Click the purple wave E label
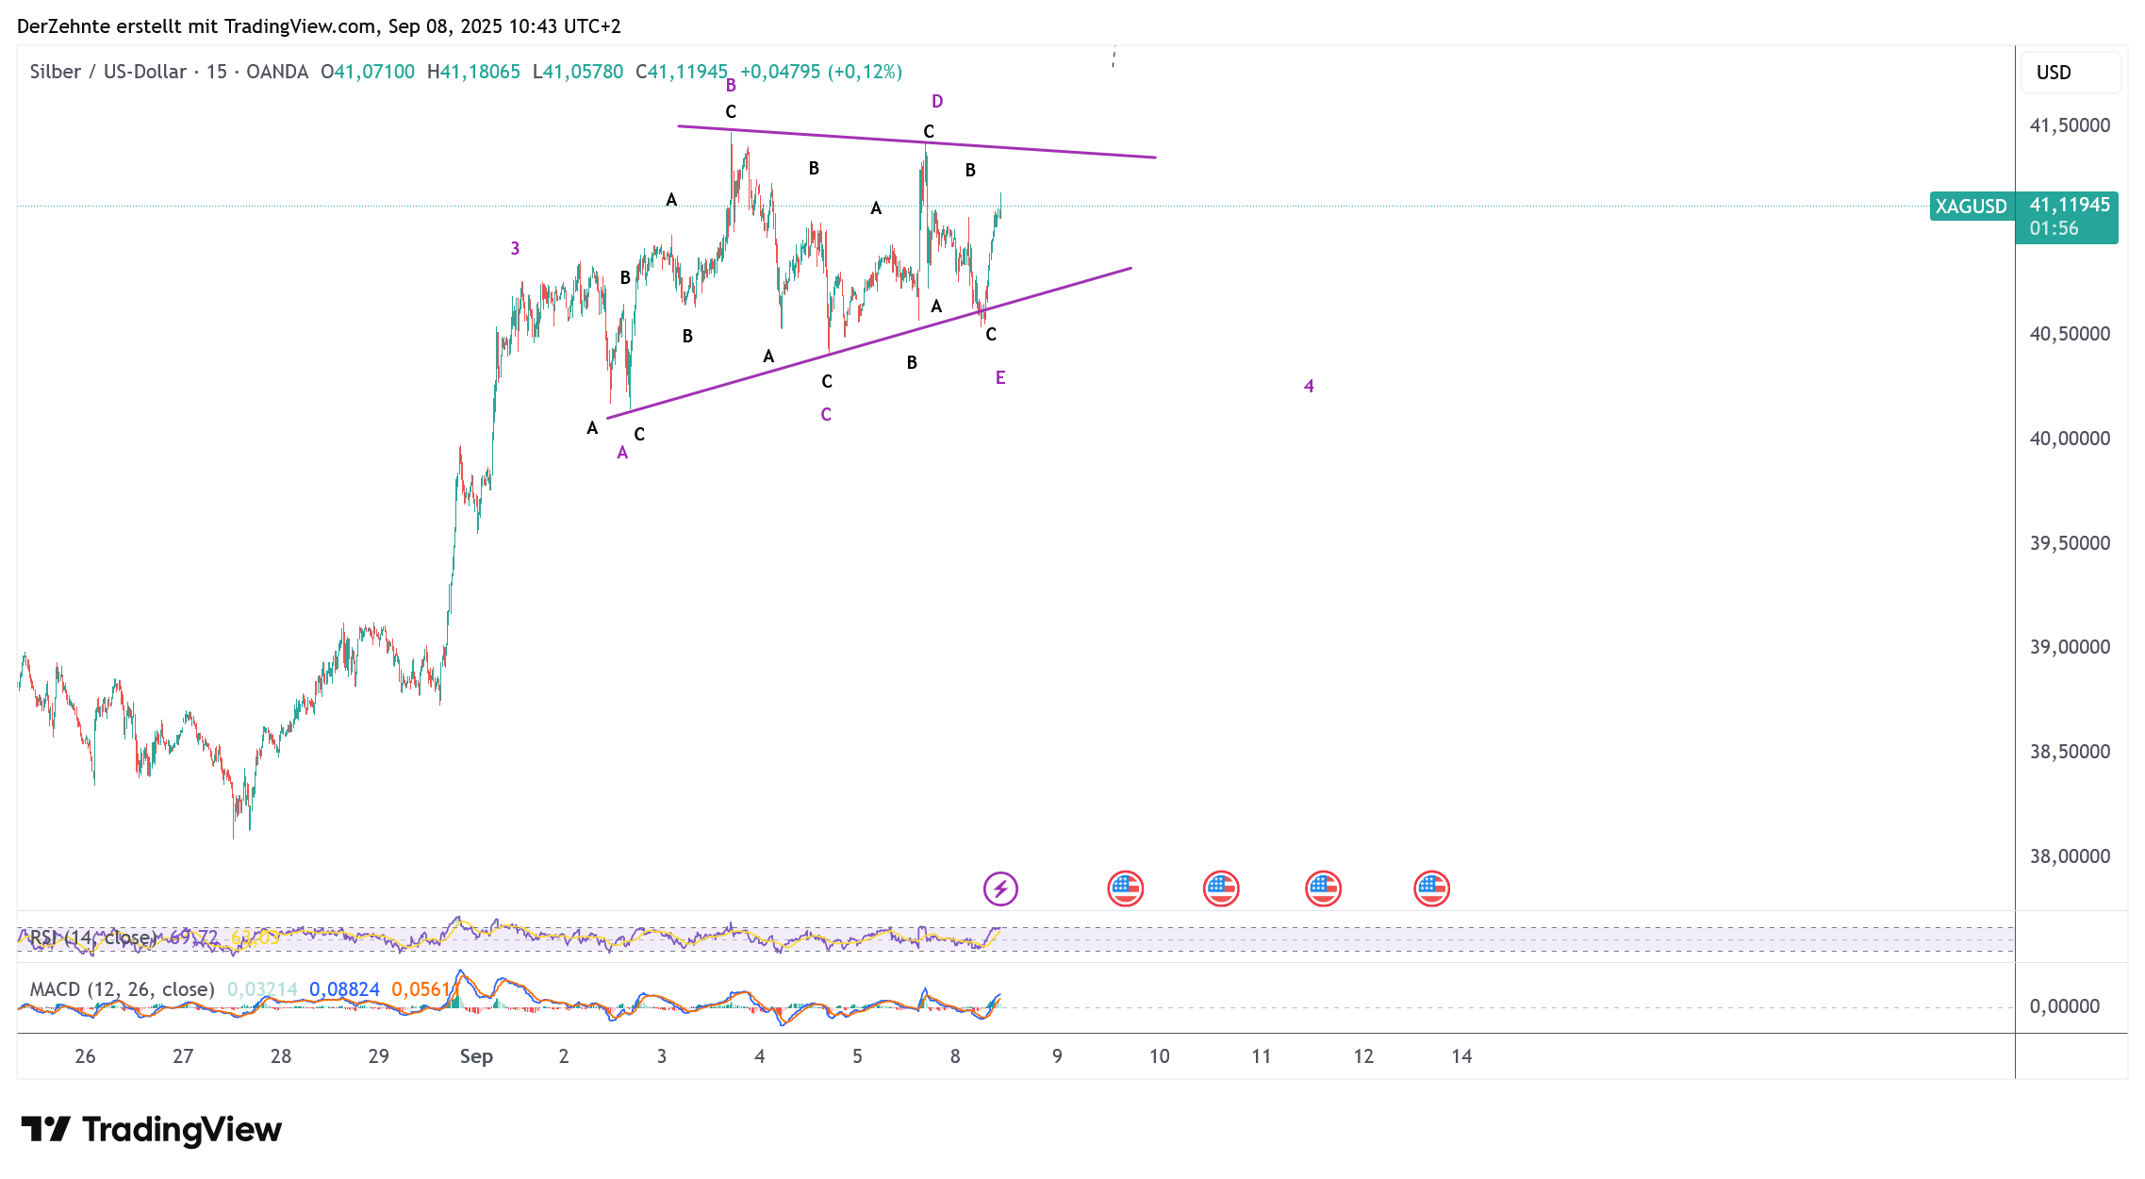This screenshot has width=2145, height=1179. [x=1000, y=378]
